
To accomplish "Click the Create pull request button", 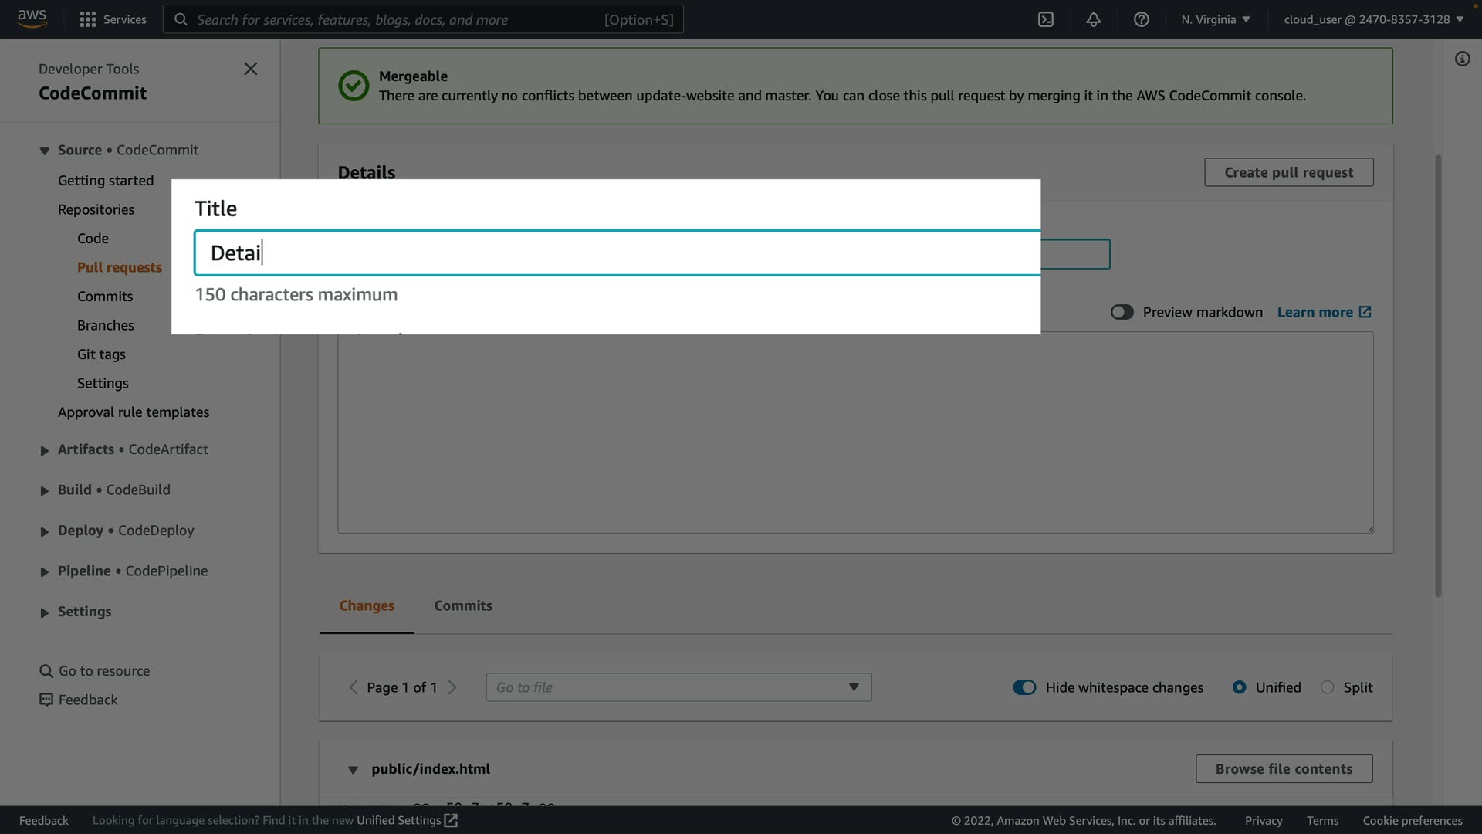I will coord(1287,172).
